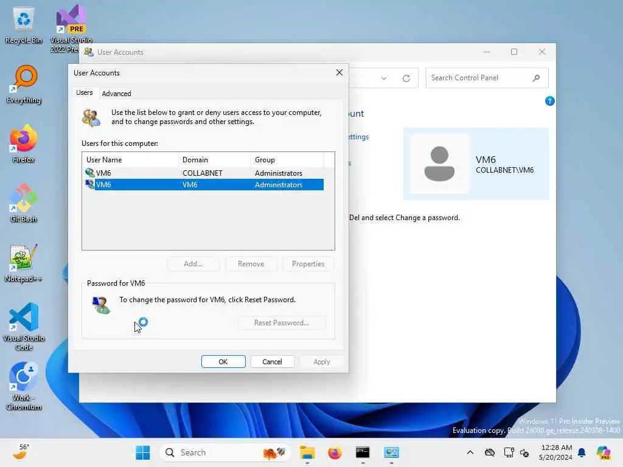623x467 pixels.
Task: Launch Visual Studio 2022 Preview shortcut
Action: (x=71, y=29)
